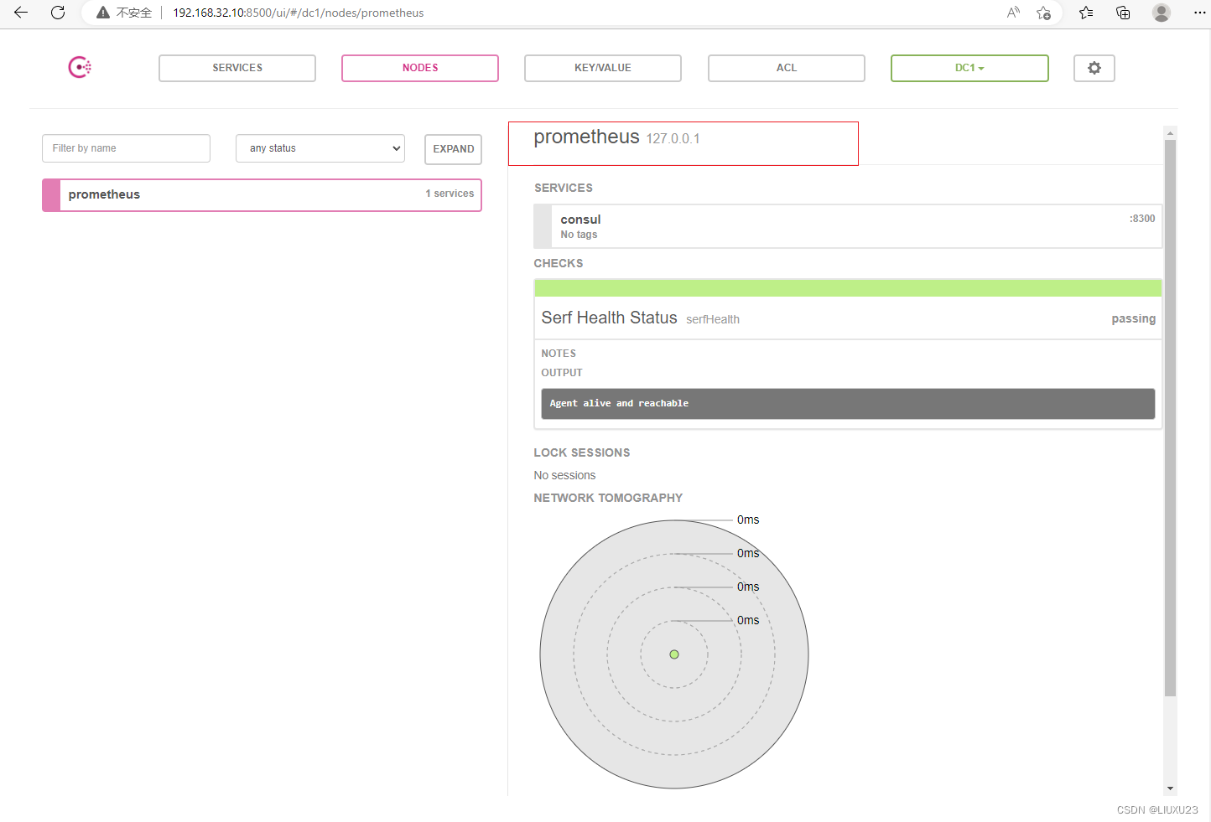Viewport: 1211px width, 822px height.
Task: Open the any status filter dropdown
Action: (x=320, y=148)
